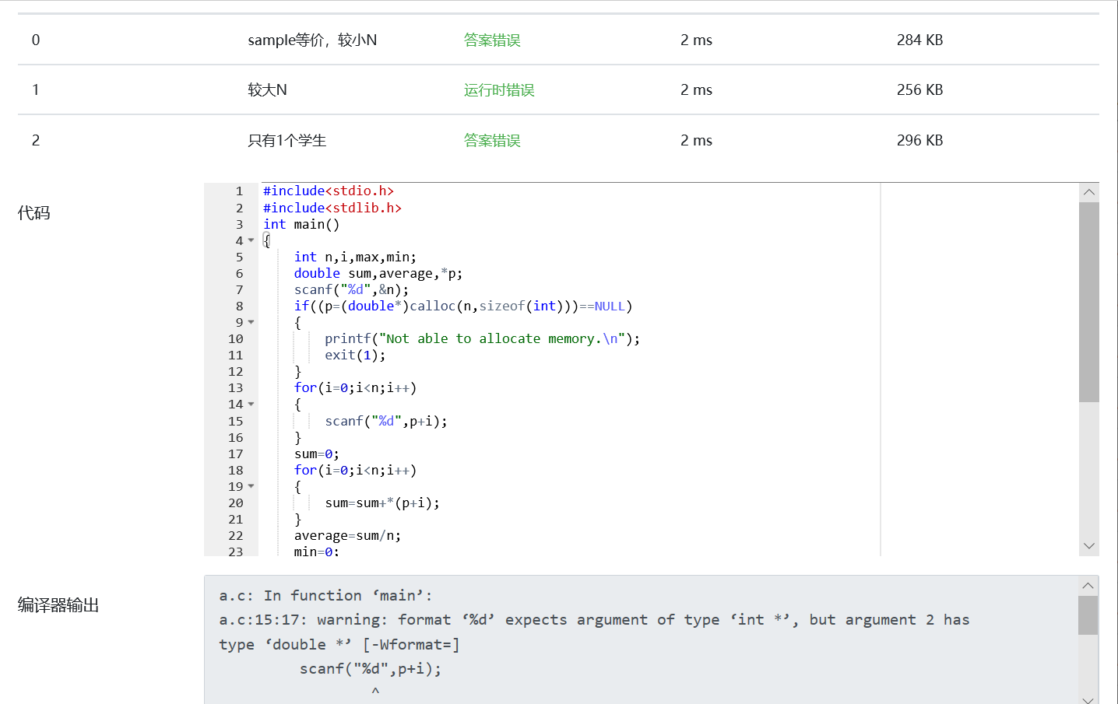Click the 'double sum,average,*p;' line
The image size is (1118, 704).
[x=378, y=273]
